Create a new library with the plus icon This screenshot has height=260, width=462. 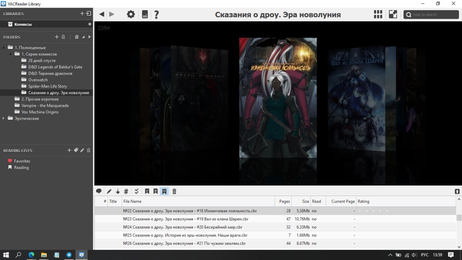[82, 14]
